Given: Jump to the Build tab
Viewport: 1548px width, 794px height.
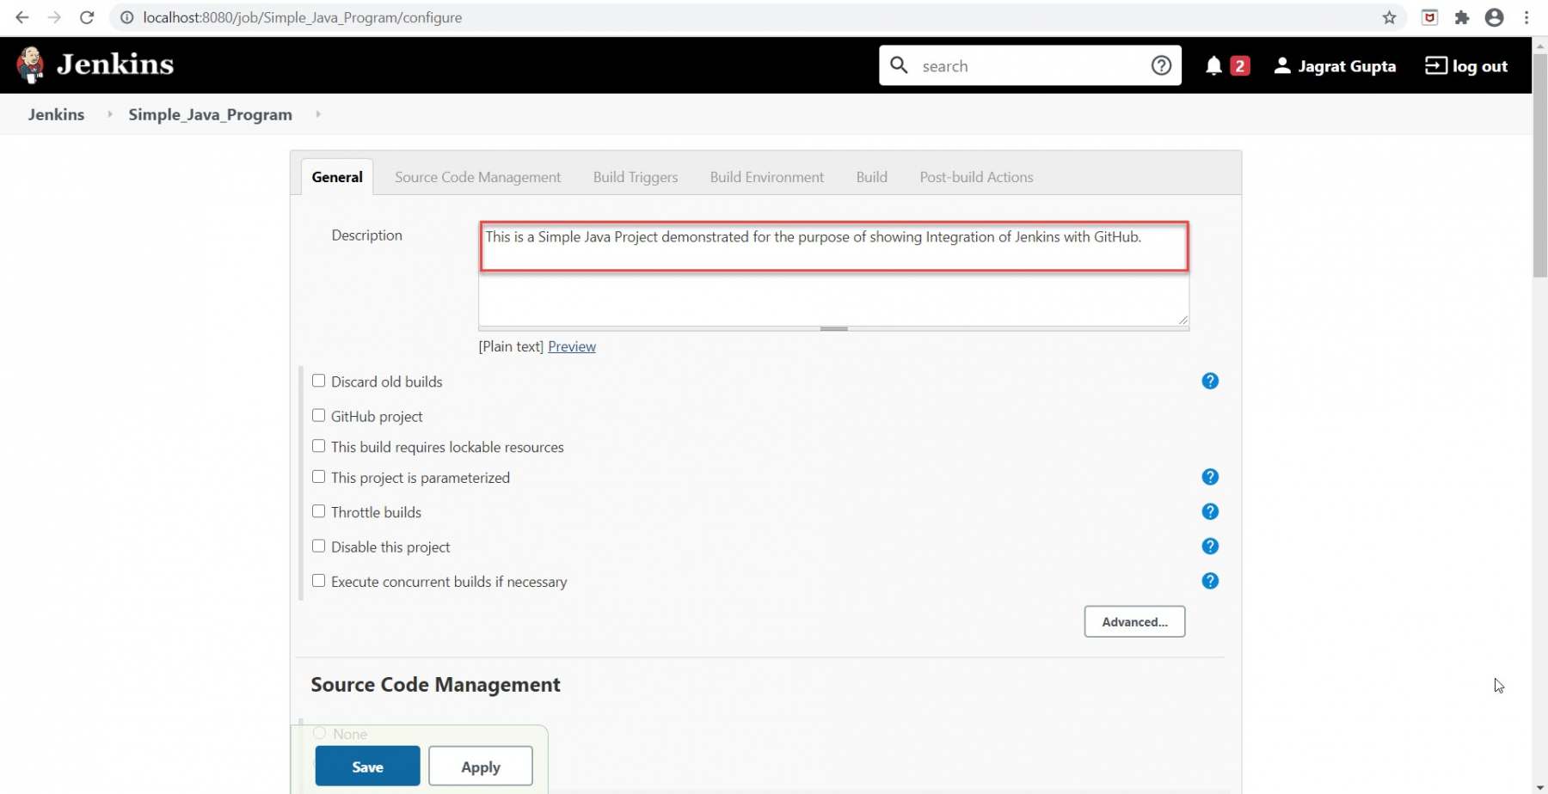Looking at the screenshot, I should point(871,177).
